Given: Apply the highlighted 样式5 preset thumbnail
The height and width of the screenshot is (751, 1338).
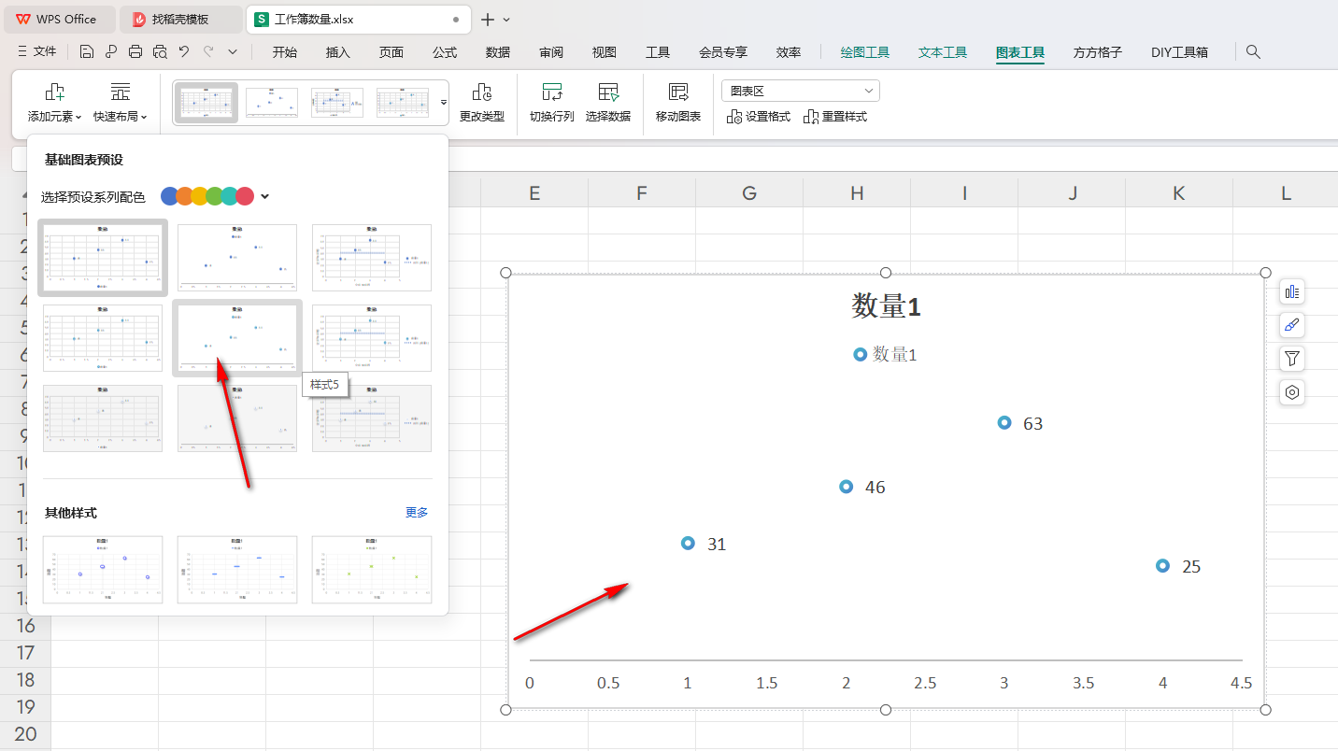Looking at the screenshot, I should tap(237, 338).
